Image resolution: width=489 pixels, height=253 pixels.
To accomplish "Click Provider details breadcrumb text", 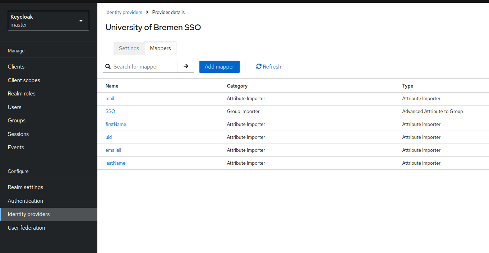I will (169, 12).
